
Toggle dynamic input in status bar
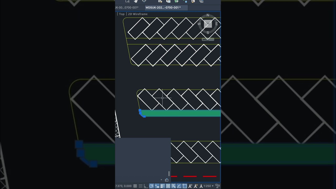[157, 186]
